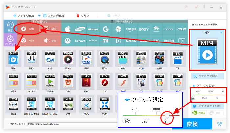The height and width of the screenshot is (133, 230).
Task: Choose the H264 encoder icon
Action: click(x=13, y=104)
